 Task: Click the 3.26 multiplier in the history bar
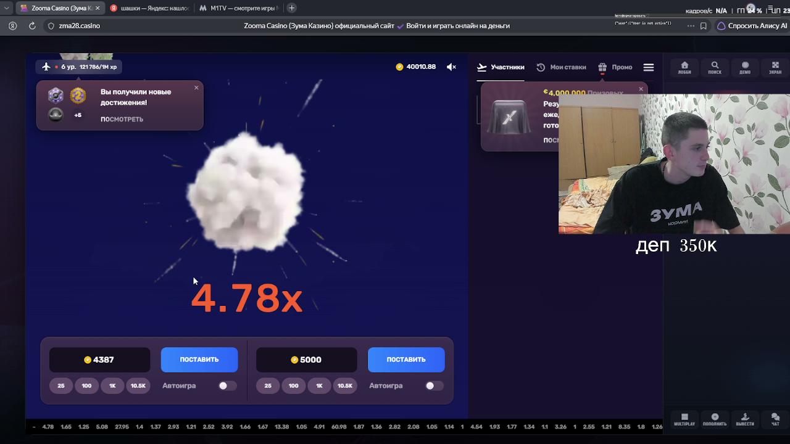pos(560,427)
